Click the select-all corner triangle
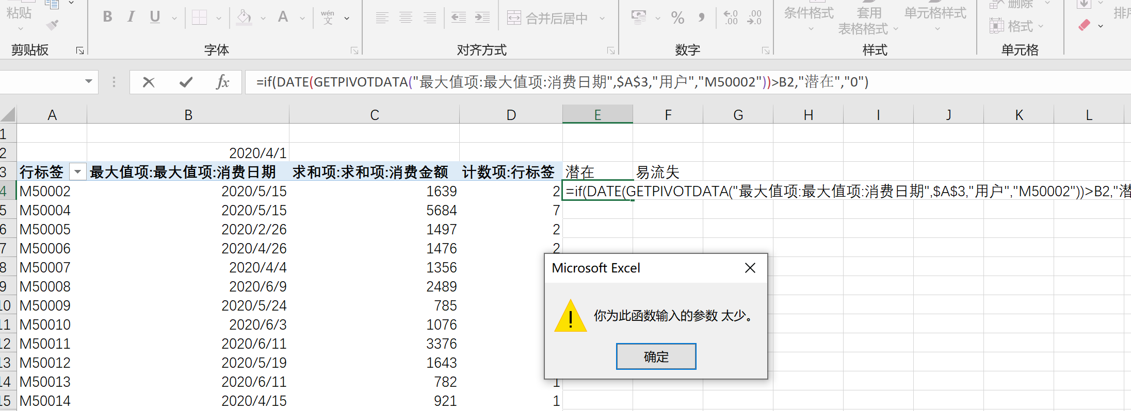The width and height of the screenshot is (1131, 411). click(8, 114)
